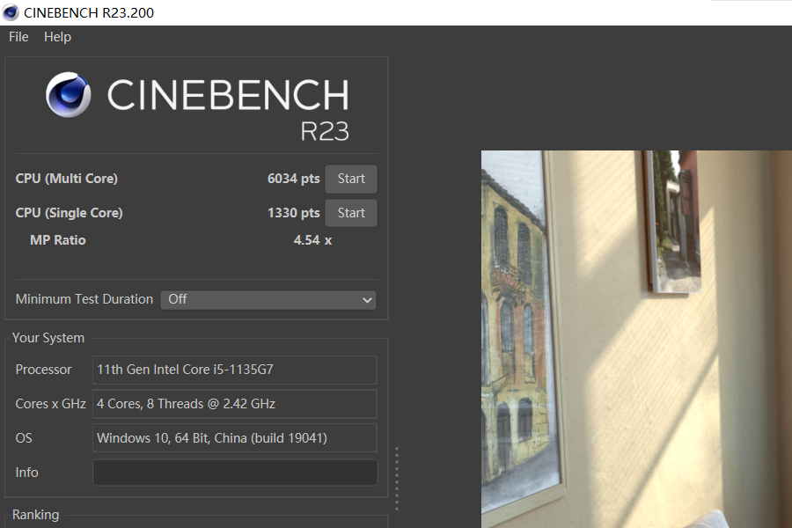This screenshot has height=528, width=792.
Task: Start the CPU Multi Core test
Action: coord(351,179)
